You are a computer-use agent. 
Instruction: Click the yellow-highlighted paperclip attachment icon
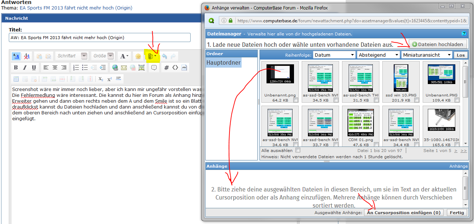[151, 56]
